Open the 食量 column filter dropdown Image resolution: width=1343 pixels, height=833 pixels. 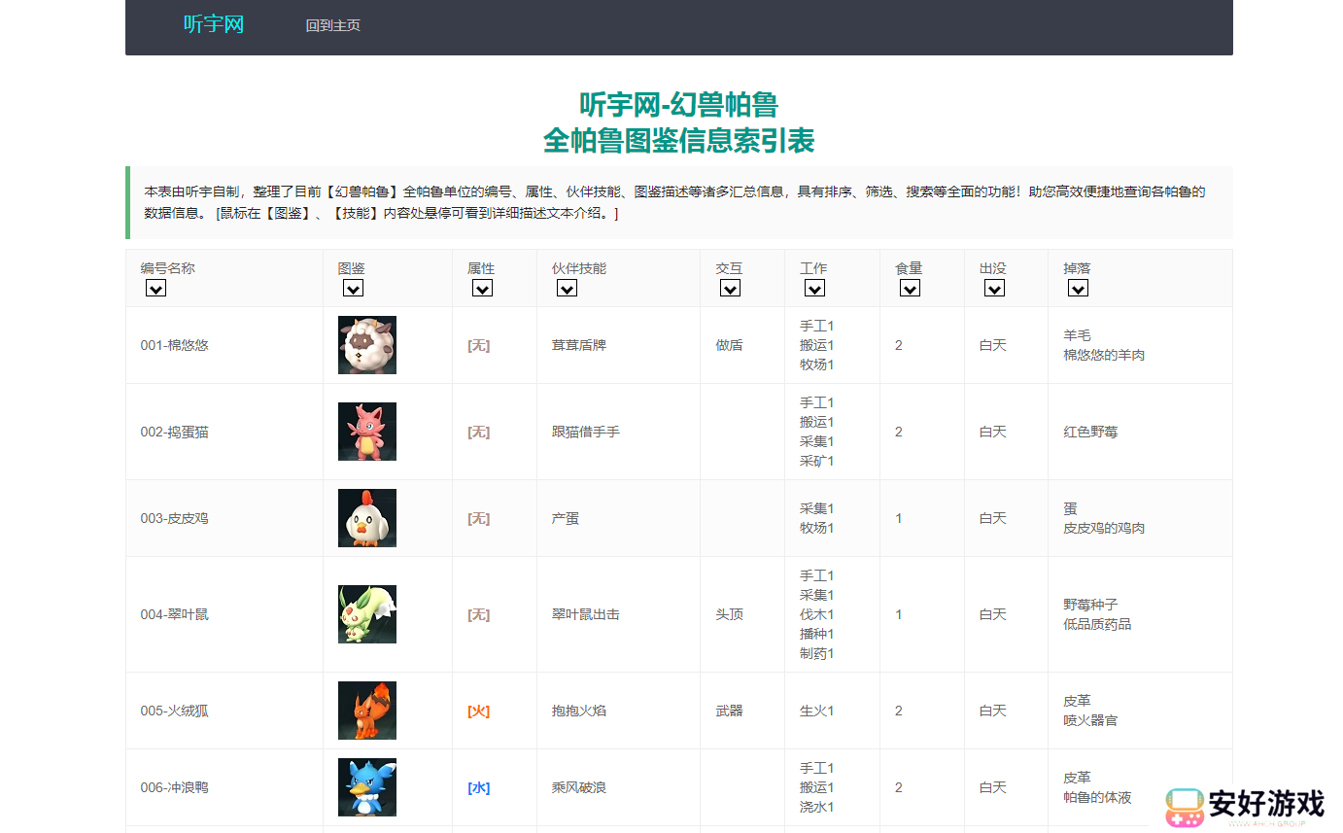click(910, 288)
